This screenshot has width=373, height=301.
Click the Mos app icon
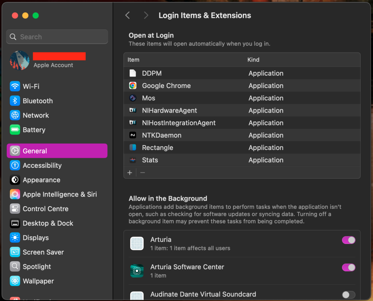click(133, 98)
